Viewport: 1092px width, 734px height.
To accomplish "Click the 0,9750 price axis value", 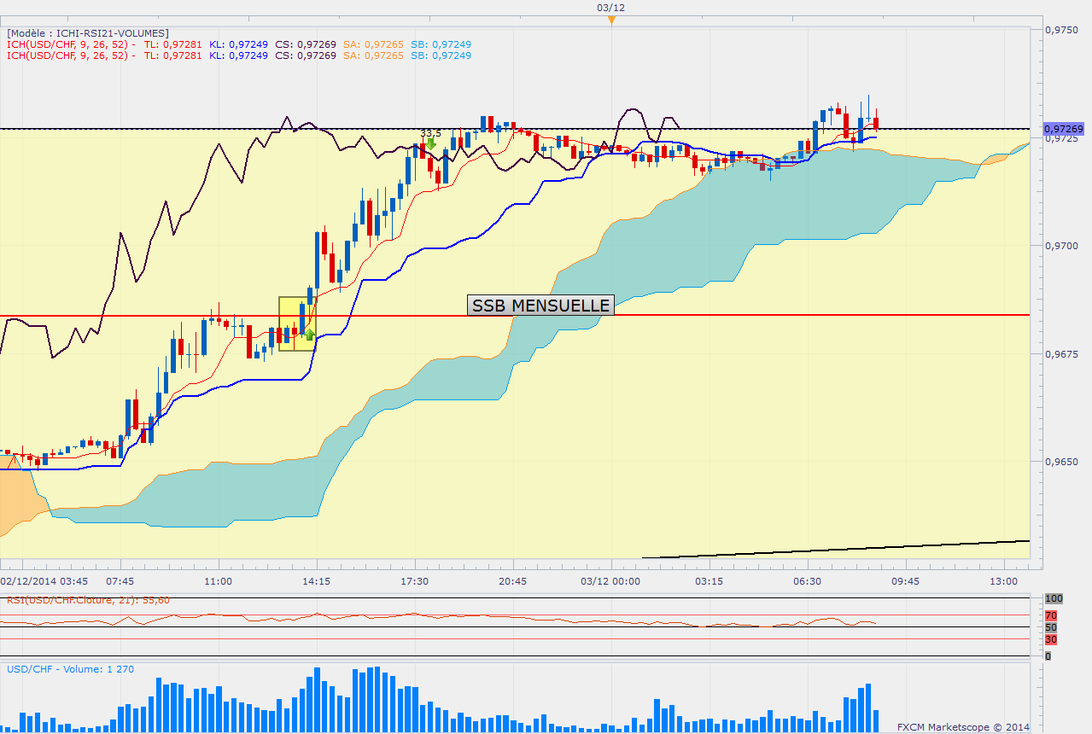I will [x=1061, y=29].
